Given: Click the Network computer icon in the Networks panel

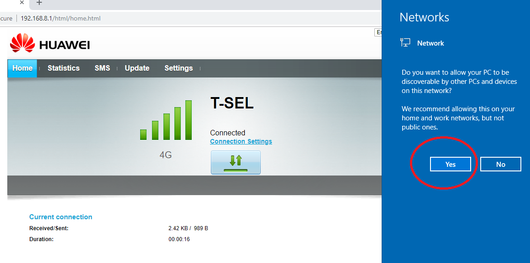Looking at the screenshot, I should tap(405, 43).
